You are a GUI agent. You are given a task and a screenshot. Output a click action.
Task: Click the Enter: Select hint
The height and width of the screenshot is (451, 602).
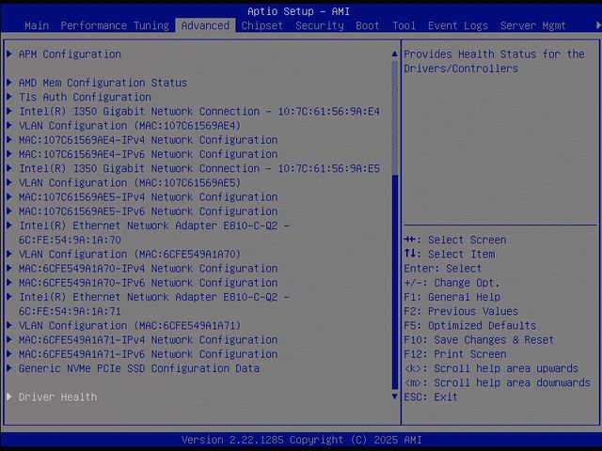tap(442, 268)
